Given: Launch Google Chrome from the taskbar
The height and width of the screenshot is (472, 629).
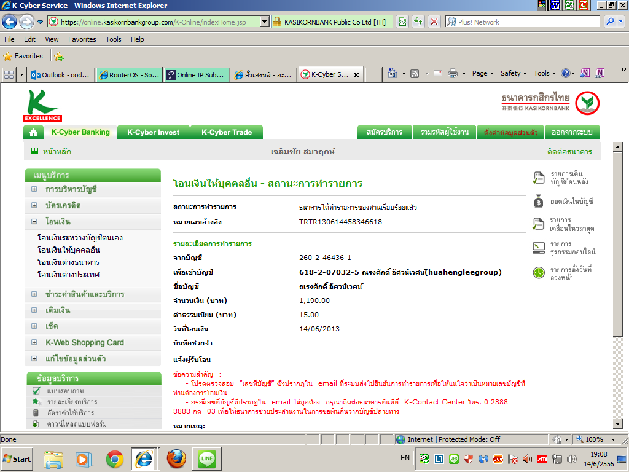Looking at the screenshot, I should pos(115,458).
